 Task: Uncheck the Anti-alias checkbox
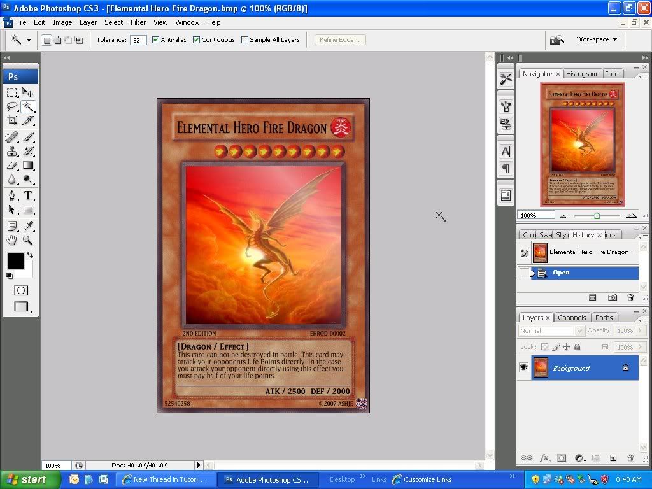(155, 39)
